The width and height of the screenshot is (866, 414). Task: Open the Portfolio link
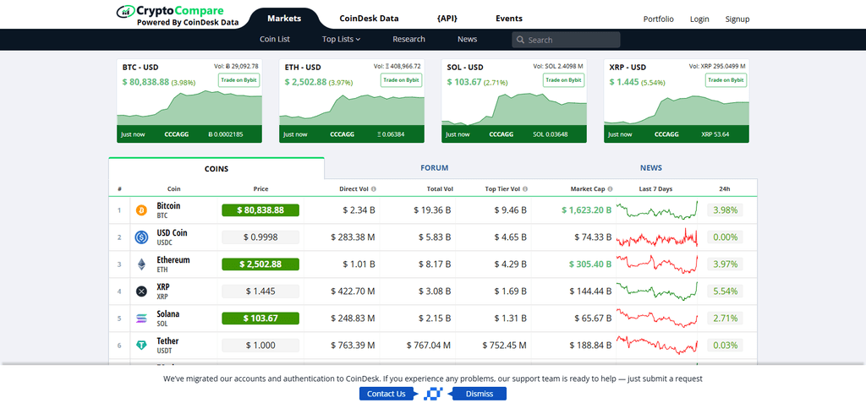pyautogui.click(x=658, y=19)
